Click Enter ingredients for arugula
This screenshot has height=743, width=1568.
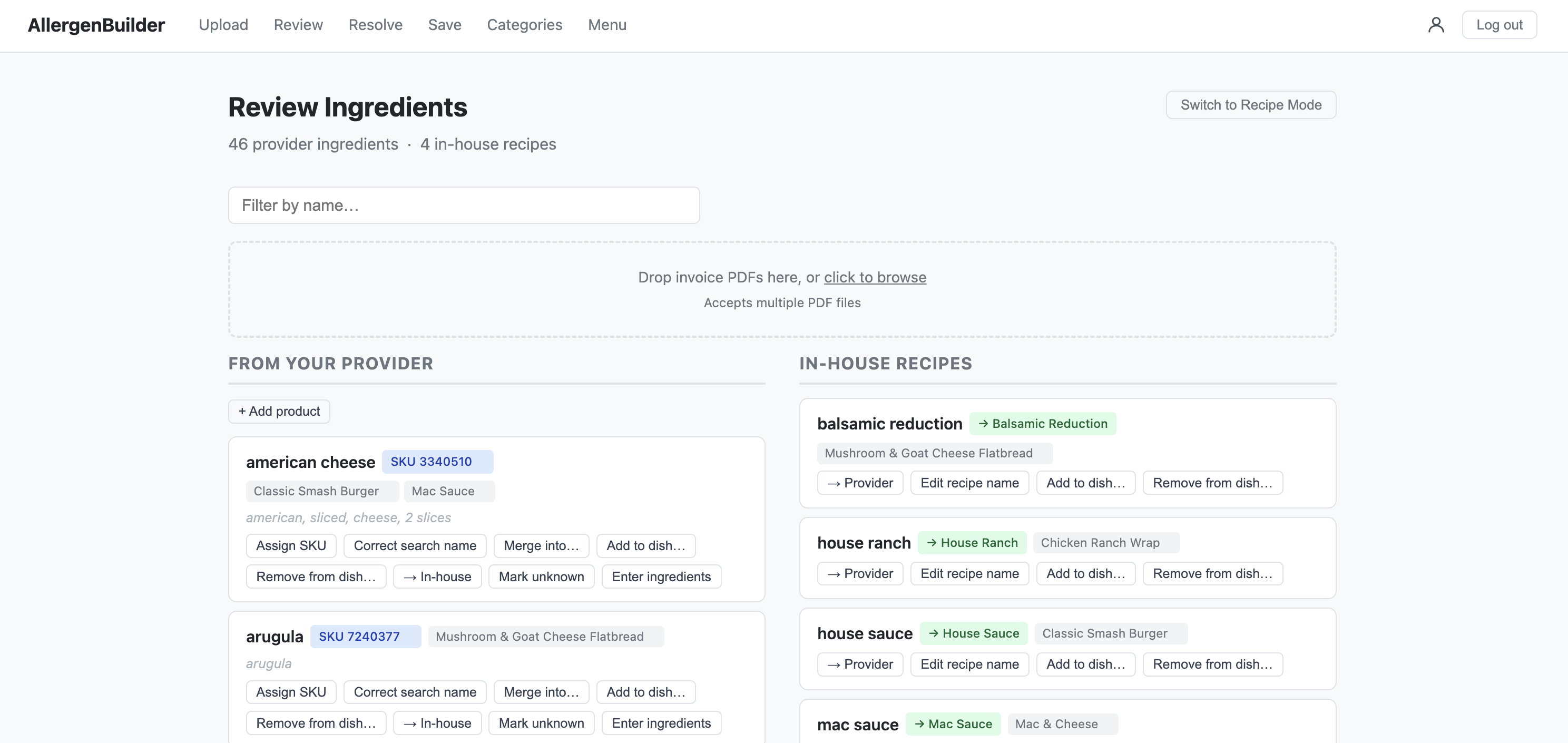[x=661, y=723]
